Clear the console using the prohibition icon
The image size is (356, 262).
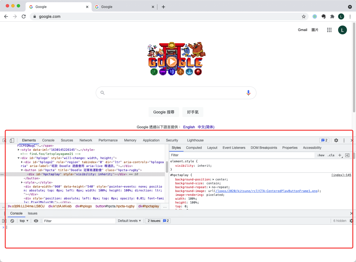12,221
